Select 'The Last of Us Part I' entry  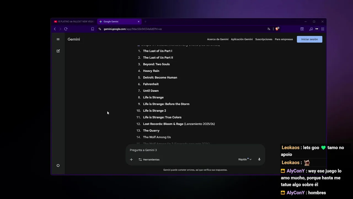[x=157, y=51]
